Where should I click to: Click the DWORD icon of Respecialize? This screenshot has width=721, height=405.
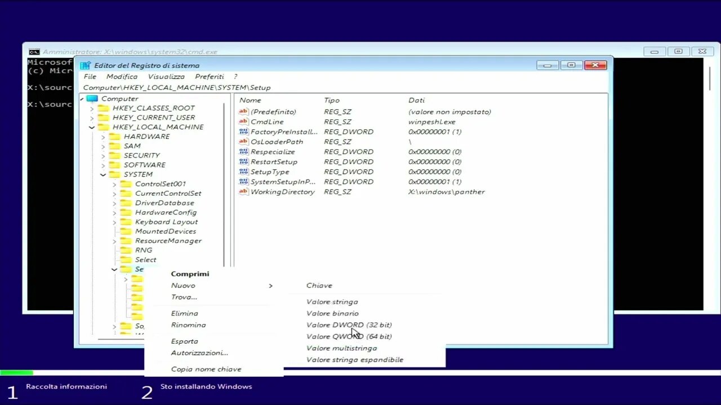click(x=243, y=152)
